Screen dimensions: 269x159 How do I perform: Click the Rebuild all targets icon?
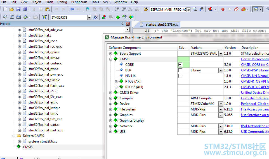[x=18, y=17]
